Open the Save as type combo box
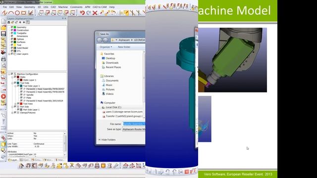Image resolution: width=317 pixels, height=178 pixels. [x=134, y=129]
